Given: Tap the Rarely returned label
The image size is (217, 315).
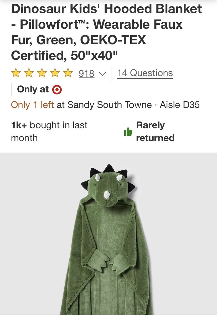Looking at the screenshot, I should (155, 131).
